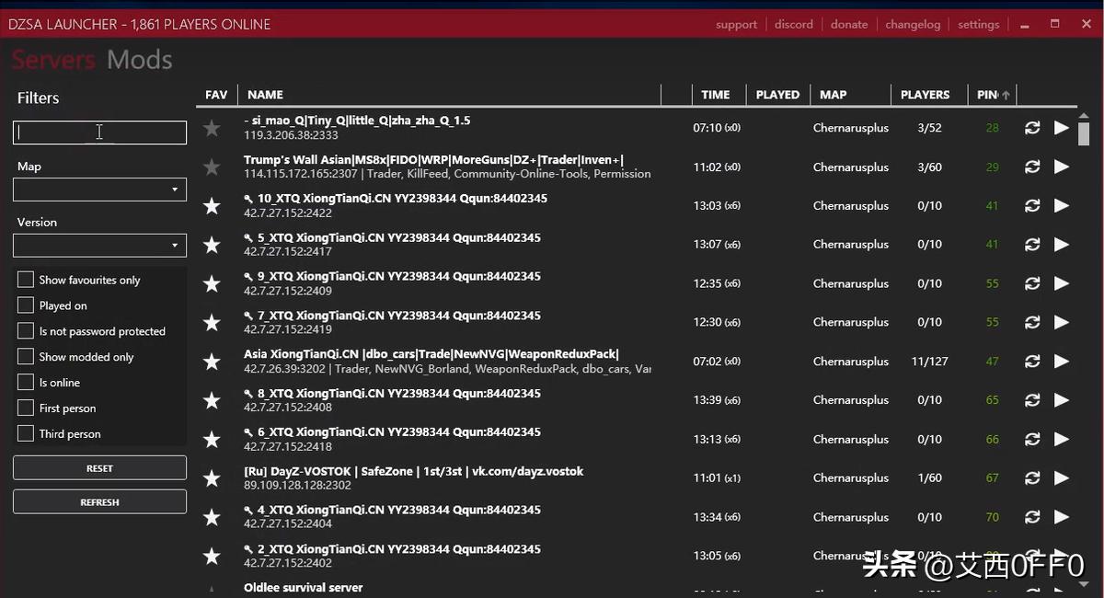Check the Is online filter
This screenshot has height=598, width=1104.
pyautogui.click(x=26, y=383)
